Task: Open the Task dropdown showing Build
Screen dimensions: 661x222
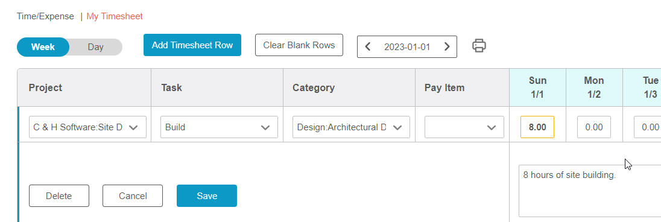Action: point(219,127)
